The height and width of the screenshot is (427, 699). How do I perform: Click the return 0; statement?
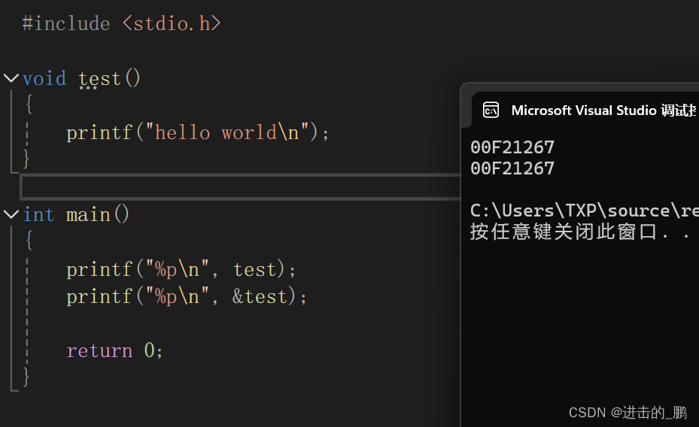114,351
